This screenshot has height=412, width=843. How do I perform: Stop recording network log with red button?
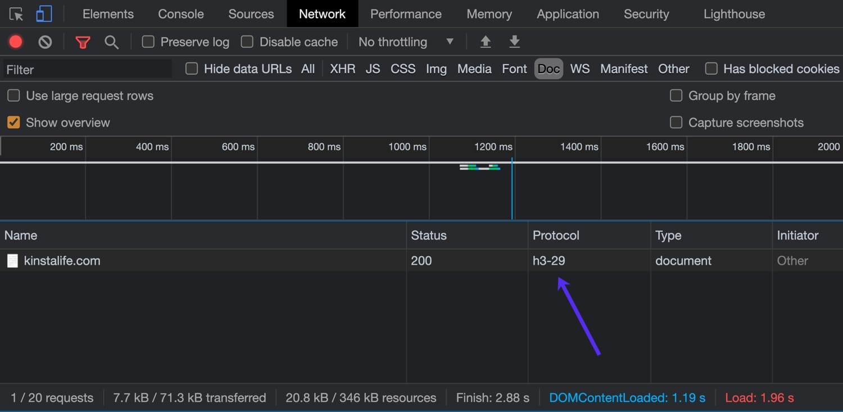[x=16, y=42]
